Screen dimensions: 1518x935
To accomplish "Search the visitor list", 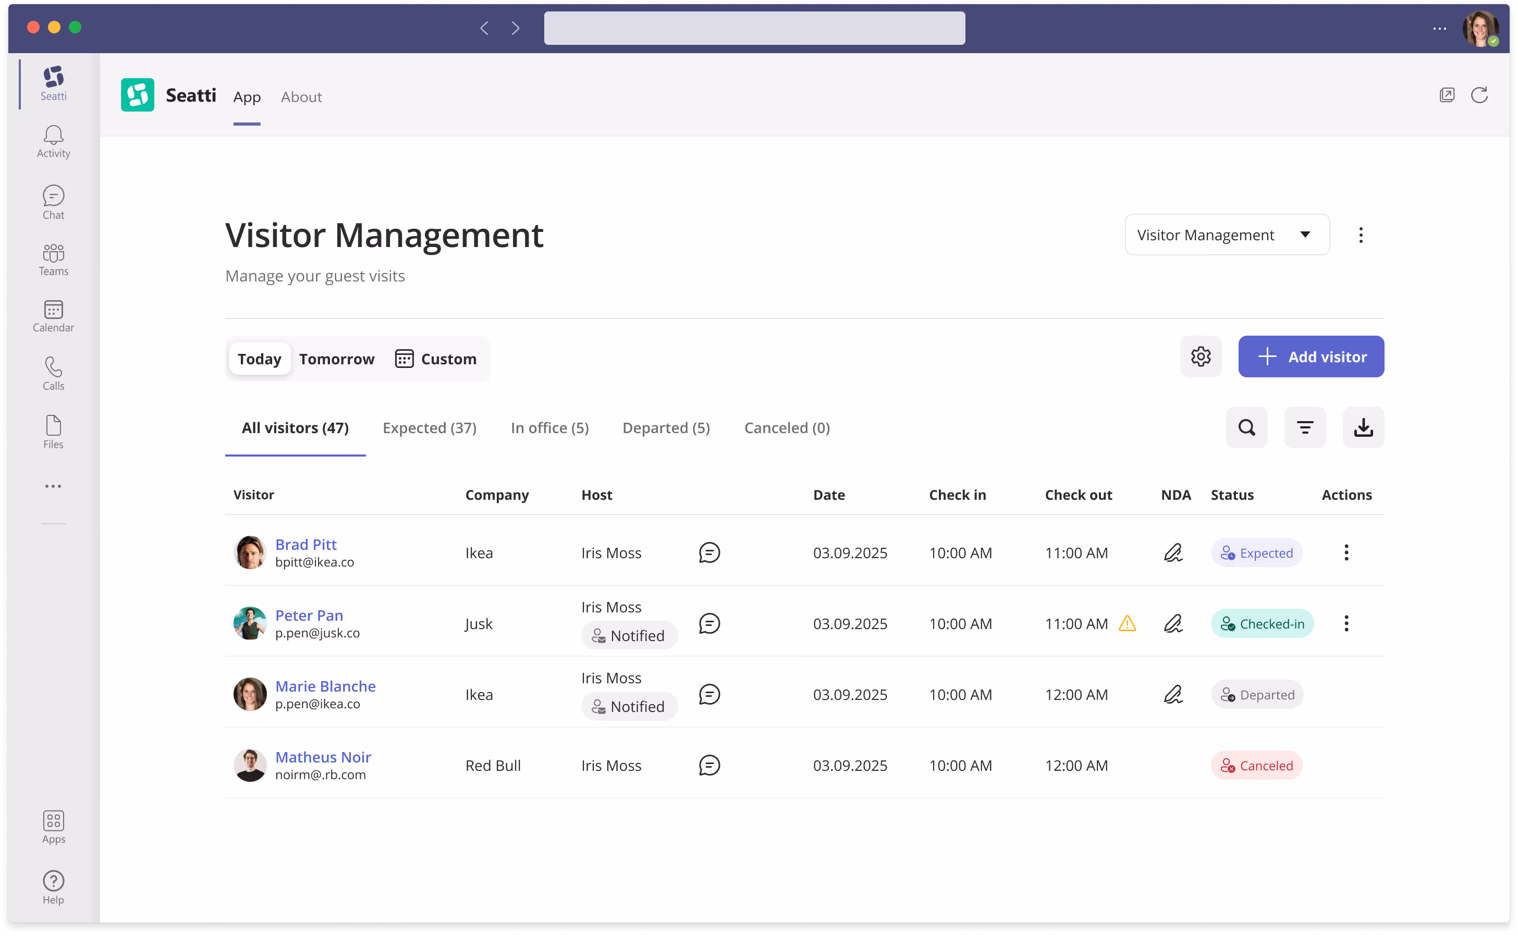I will pyautogui.click(x=1246, y=427).
